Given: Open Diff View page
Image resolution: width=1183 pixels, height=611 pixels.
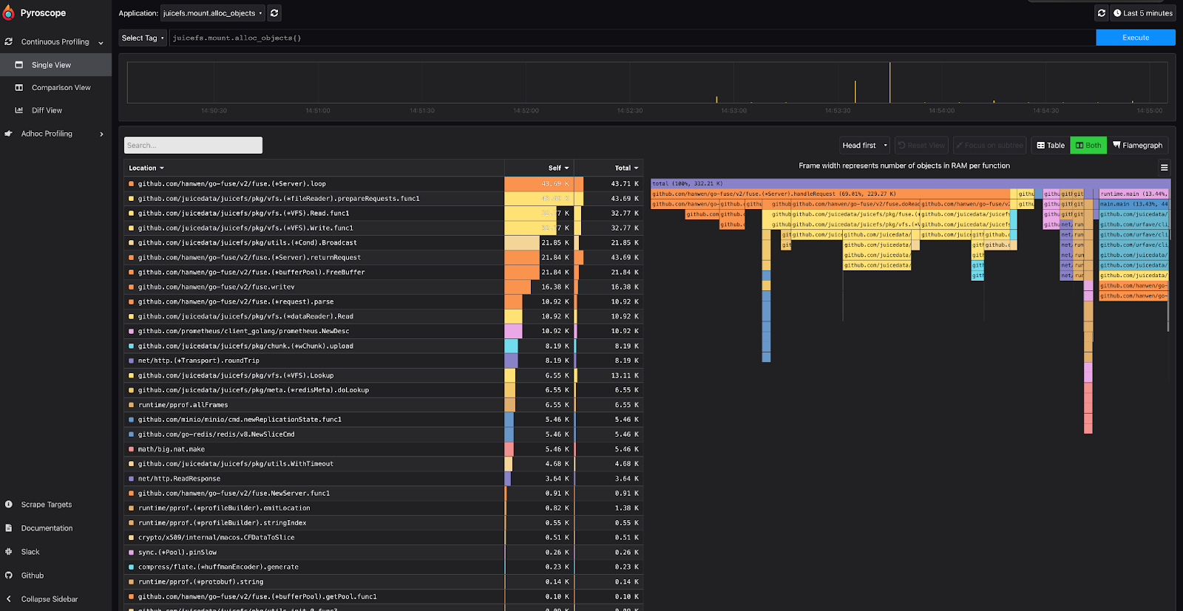Looking at the screenshot, I should (55, 110).
